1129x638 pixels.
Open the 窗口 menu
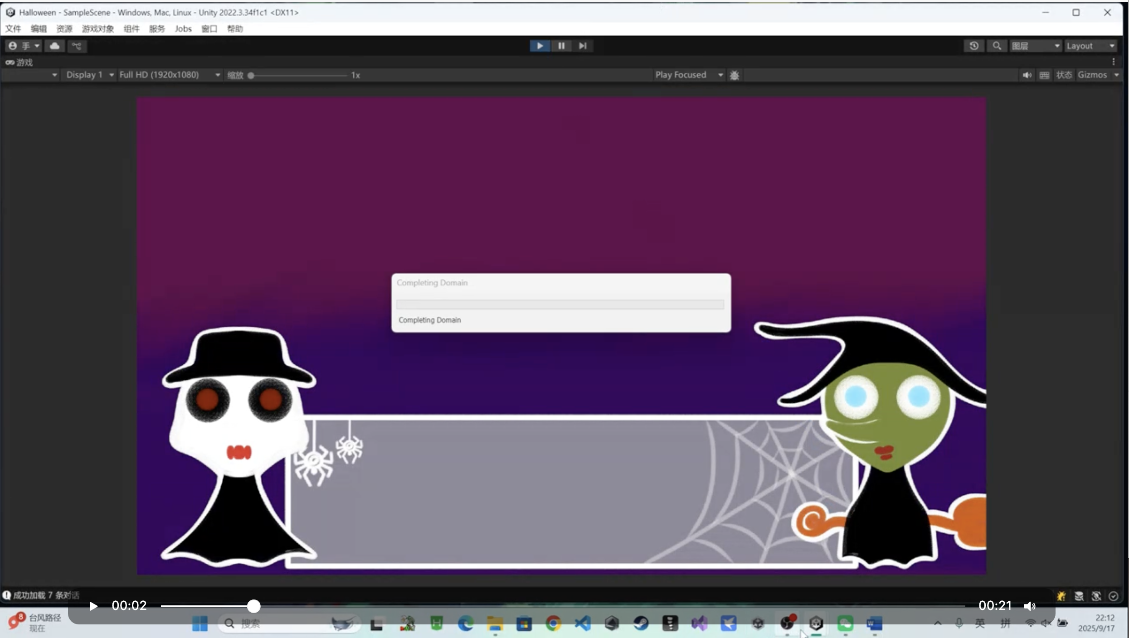pos(209,29)
